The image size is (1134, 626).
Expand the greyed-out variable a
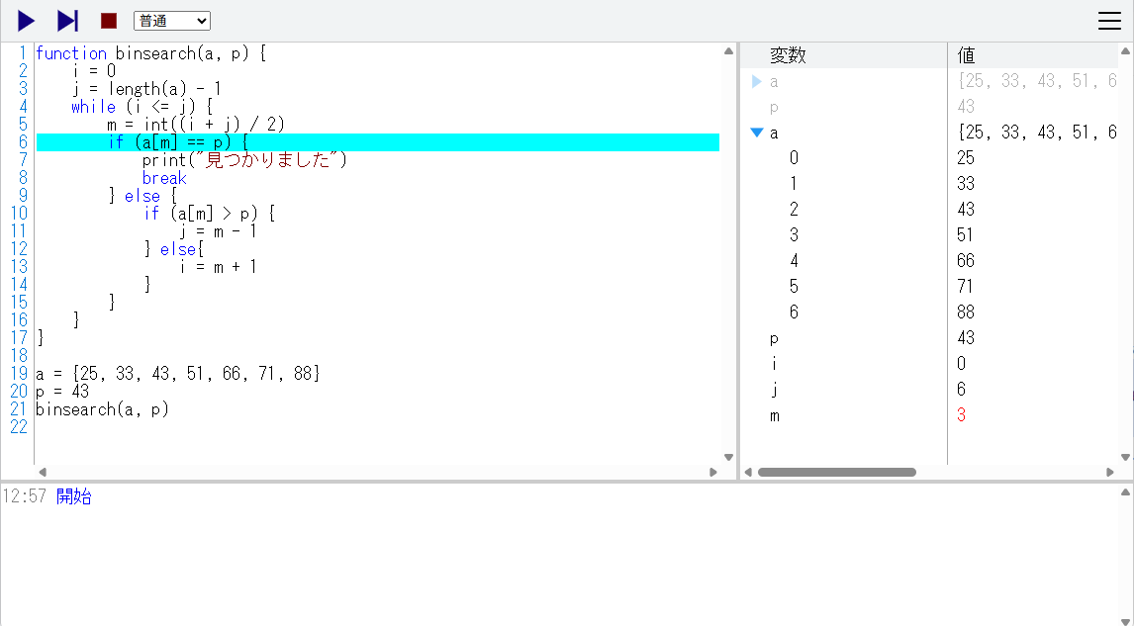tap(756, 82)
